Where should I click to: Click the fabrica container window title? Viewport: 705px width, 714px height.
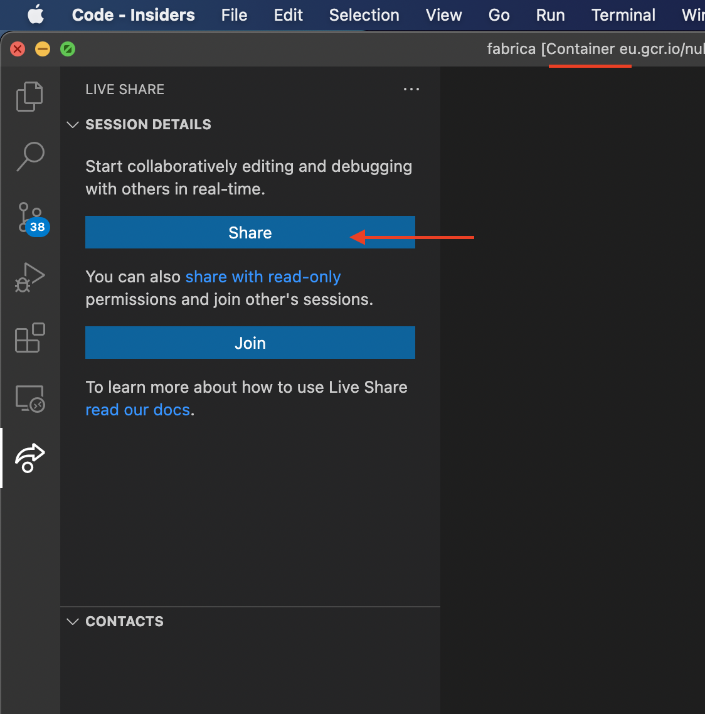(596, 49)
